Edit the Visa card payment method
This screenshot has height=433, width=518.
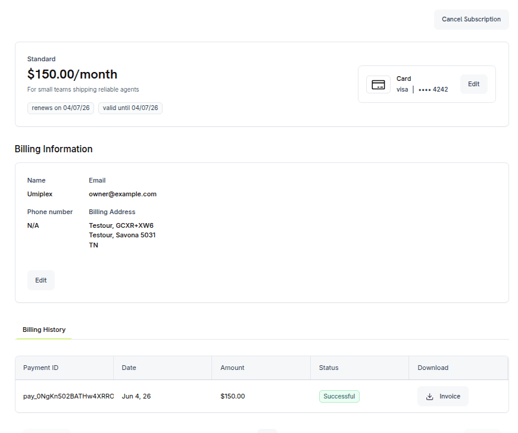tap(473, 84)
